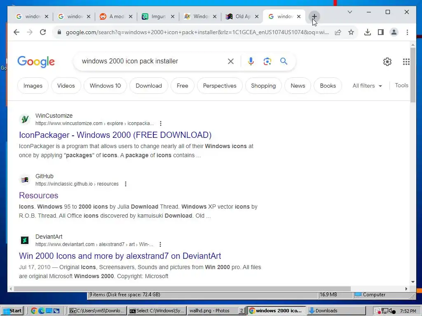The height and width of the screenshot is (316, 422).
Task: Apply the Windows 10 filter chip
Action: 105,86
